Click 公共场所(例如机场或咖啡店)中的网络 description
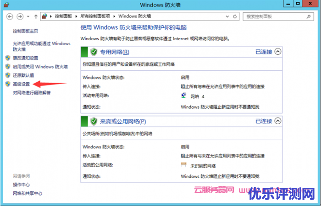The width and height of the screenshot is (321, 206). click(x=117, y=133)
